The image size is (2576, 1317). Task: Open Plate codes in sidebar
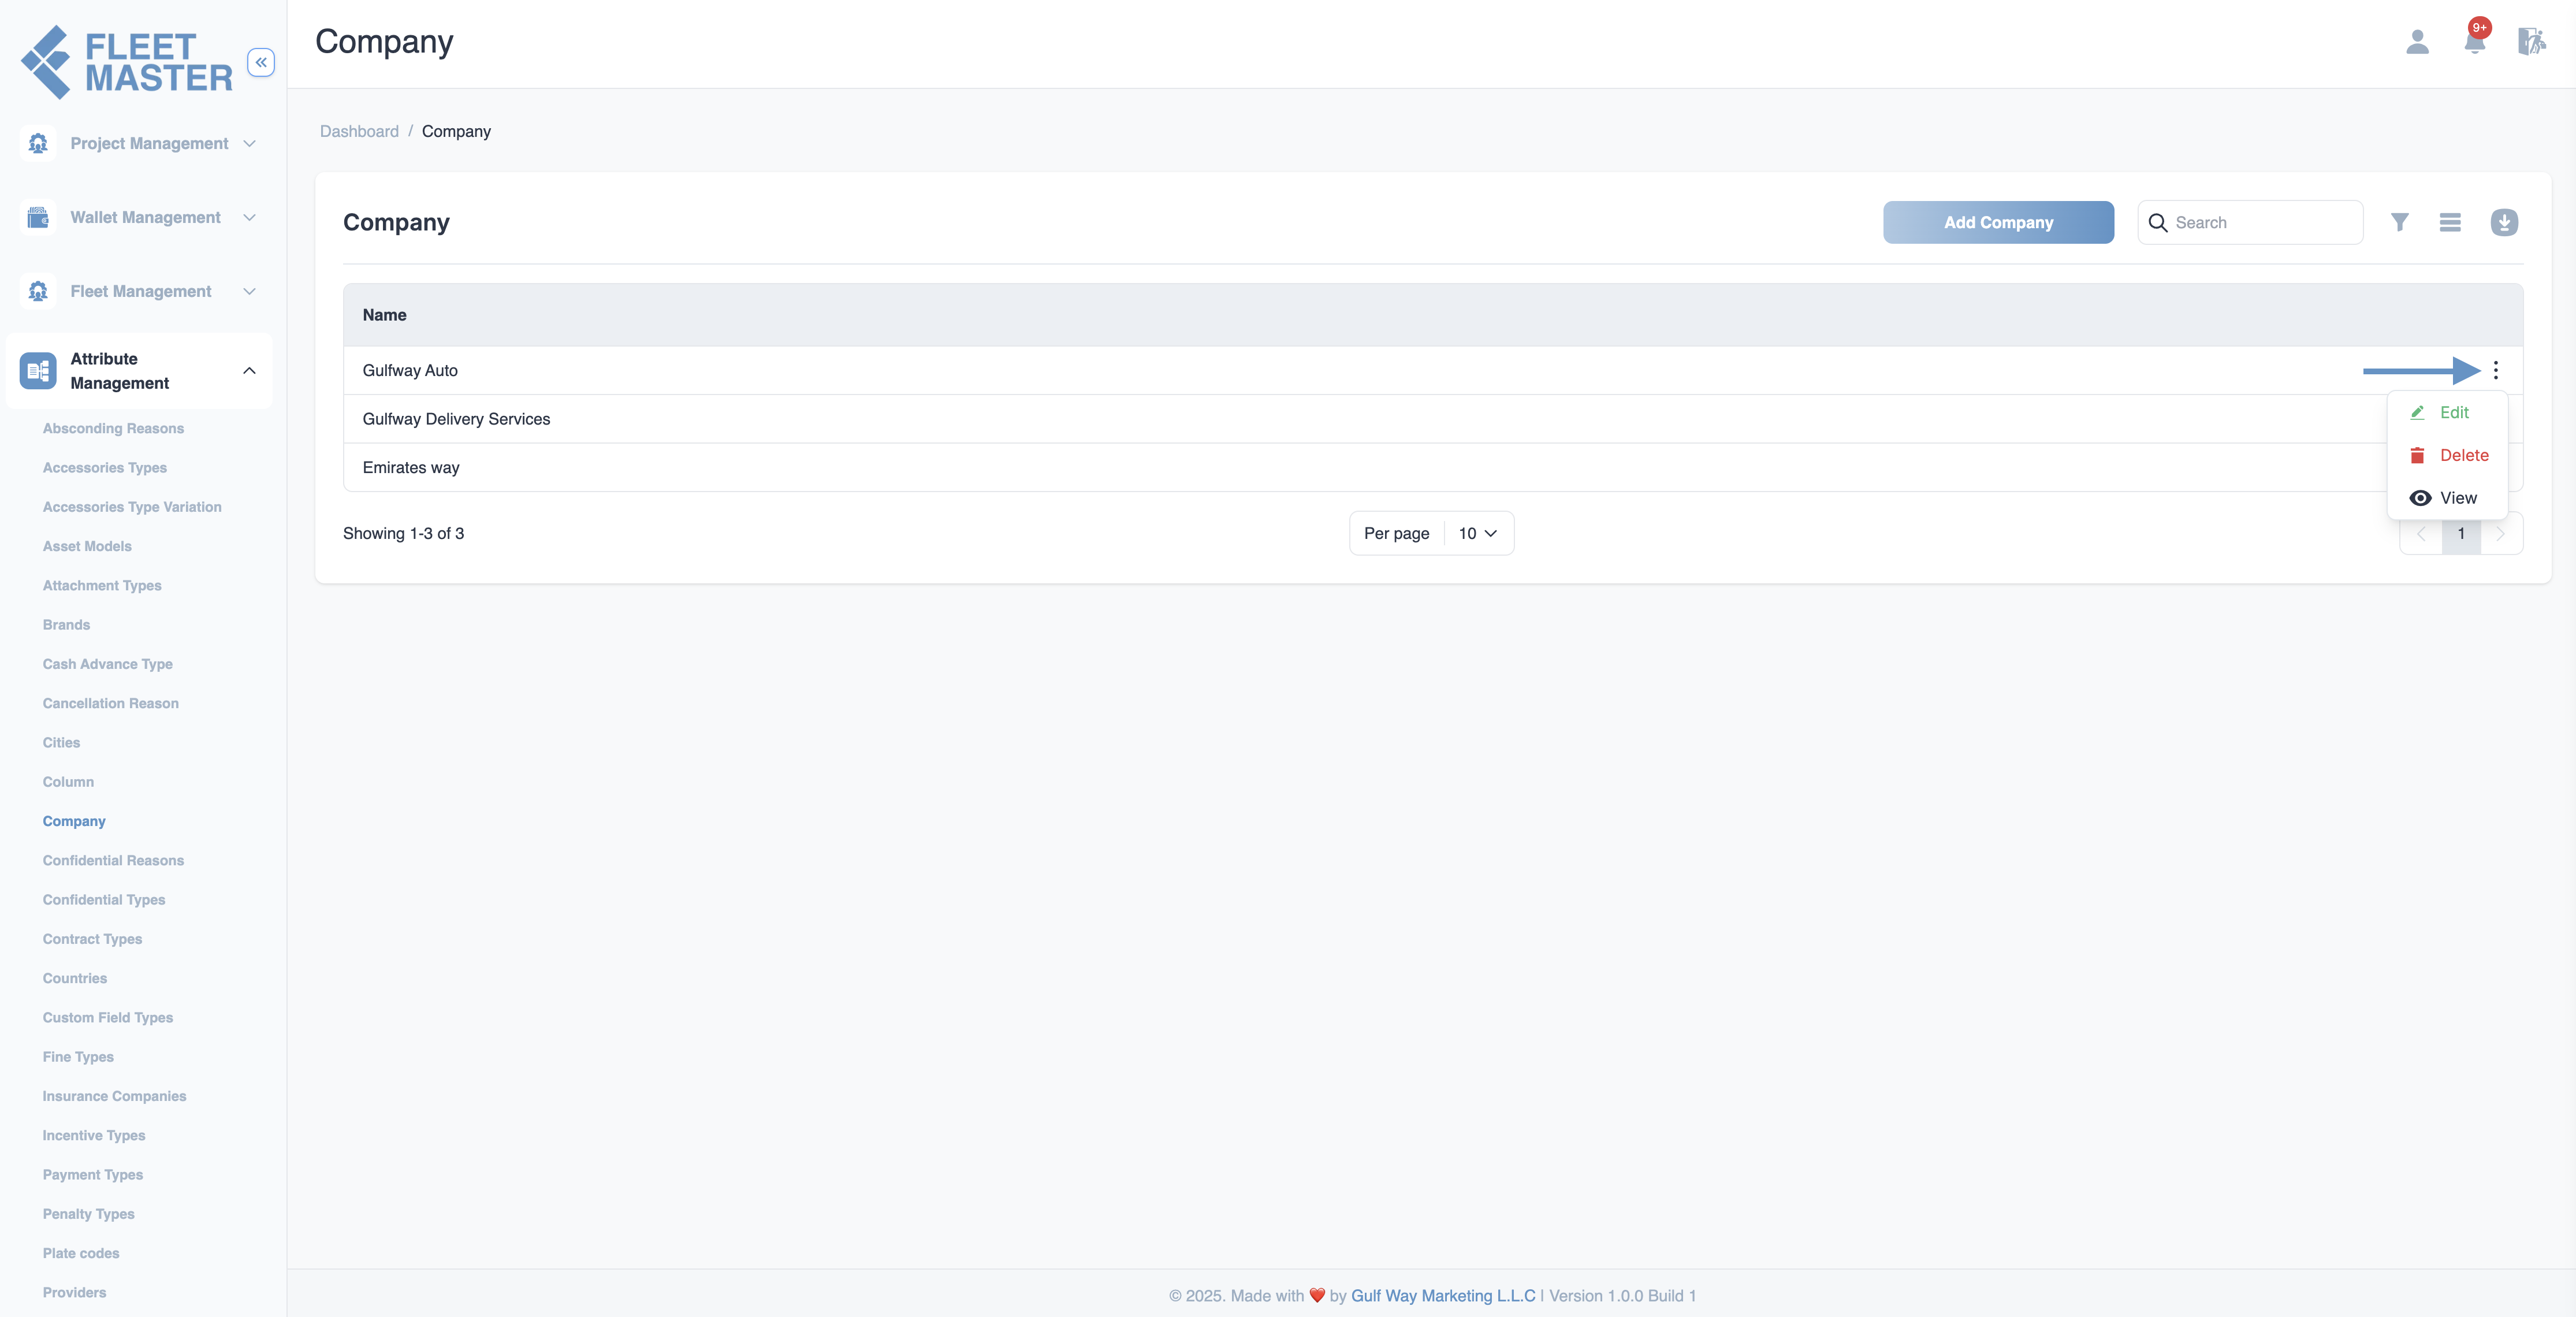point(81,1253)
